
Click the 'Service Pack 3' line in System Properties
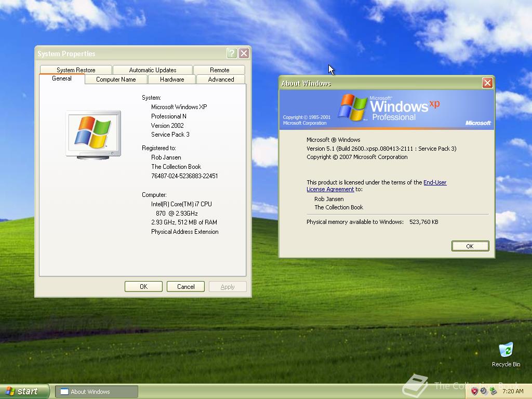point(170,135)
